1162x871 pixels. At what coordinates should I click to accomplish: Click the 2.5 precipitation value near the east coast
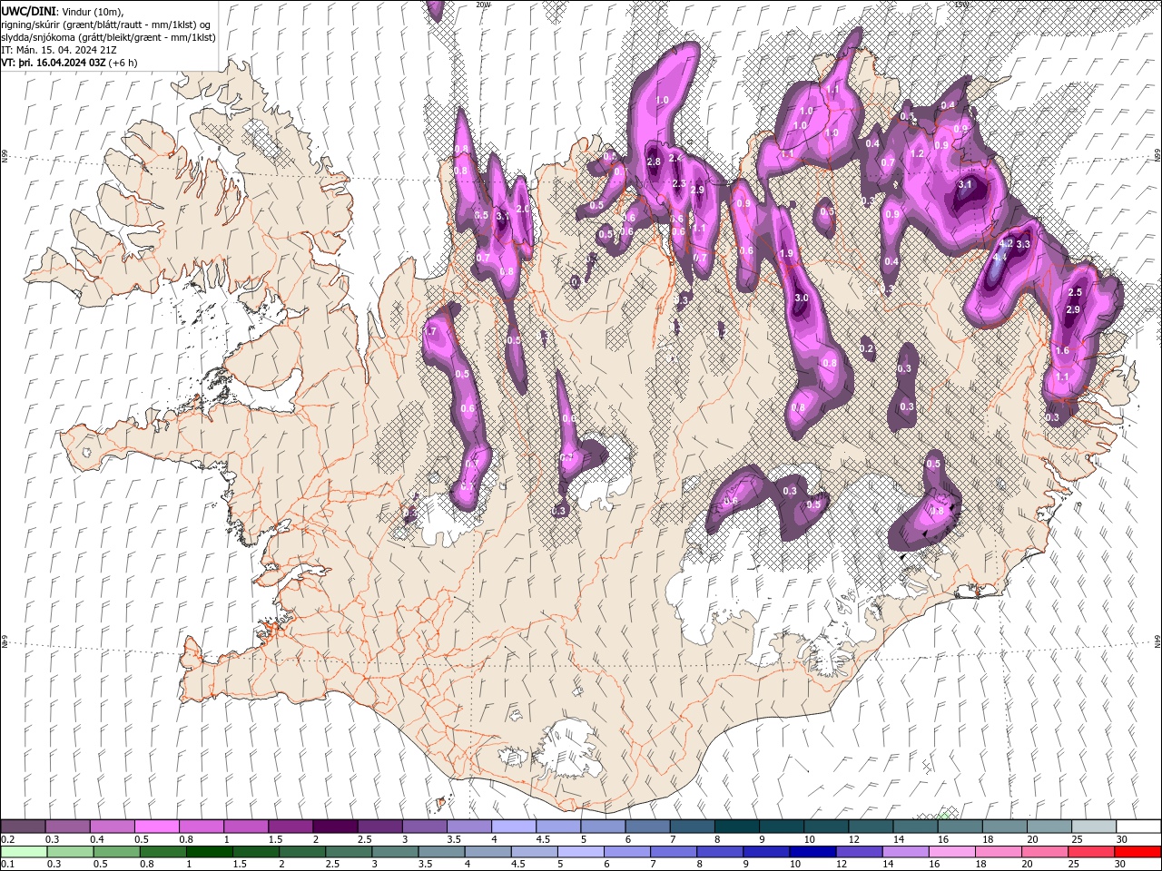[x=1076, y=292]
